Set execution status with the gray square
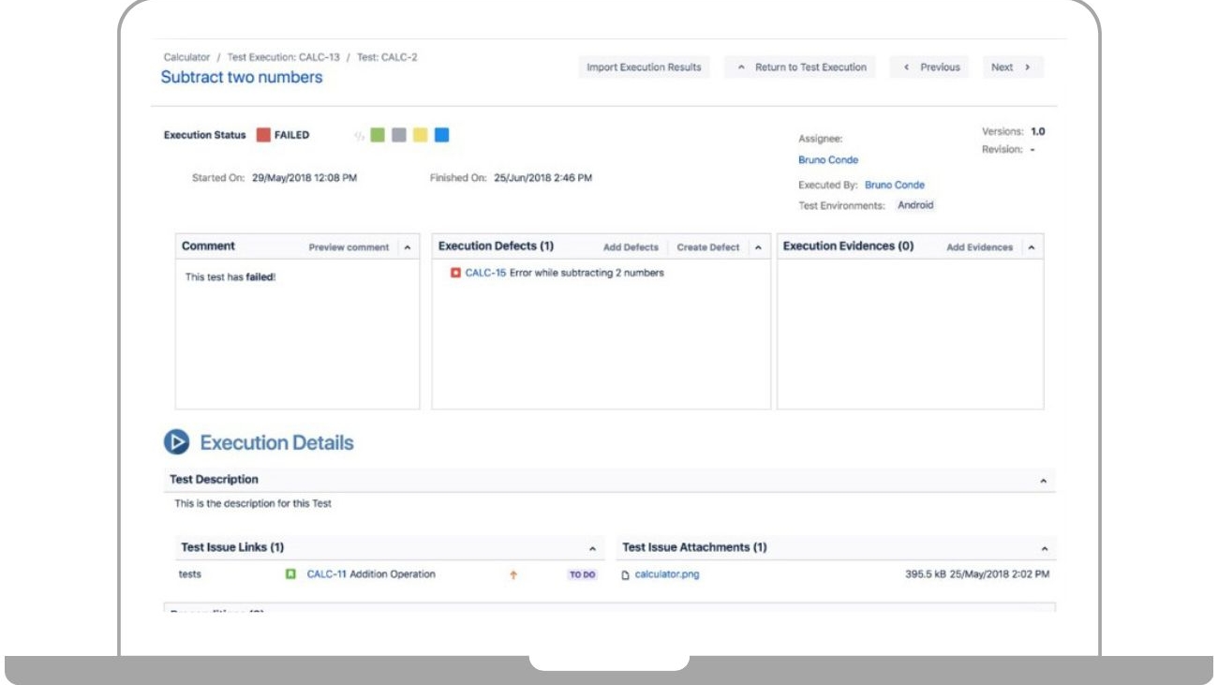Screen dimensions: 1218x685 tap(399, 135)
